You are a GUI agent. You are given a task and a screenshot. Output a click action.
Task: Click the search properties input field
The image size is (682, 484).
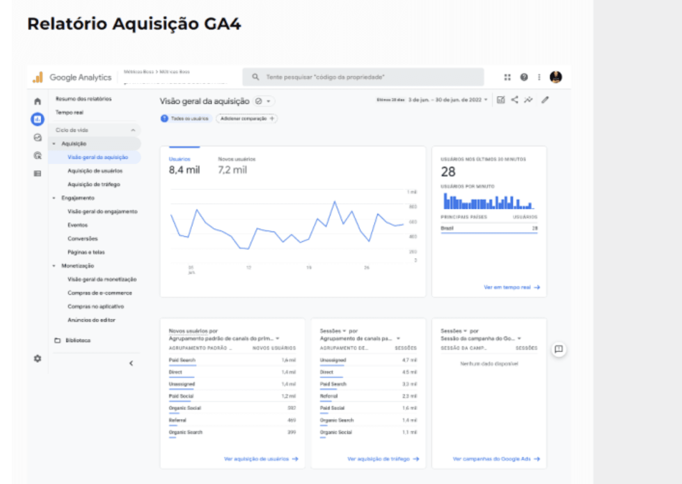coord(363,77)
